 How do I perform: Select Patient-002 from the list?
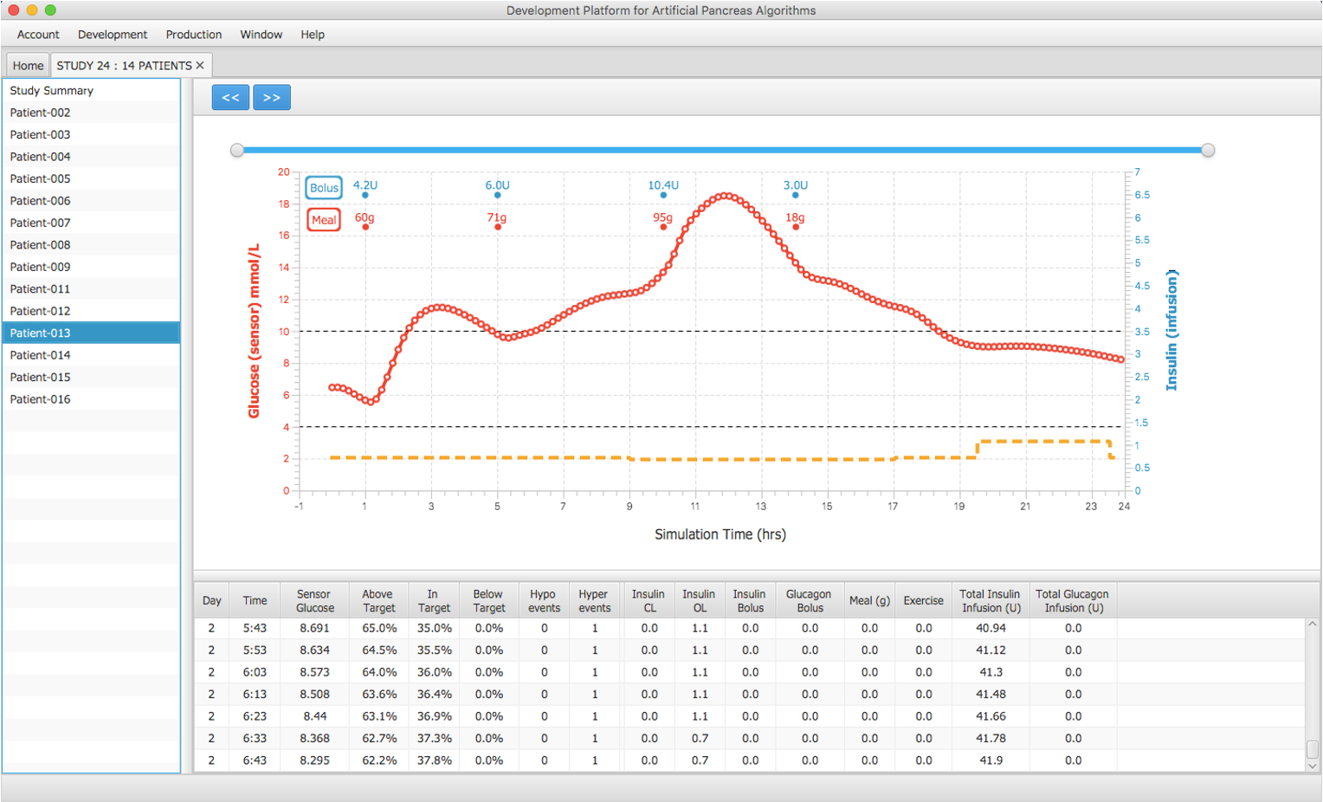[x=41, y=113]
